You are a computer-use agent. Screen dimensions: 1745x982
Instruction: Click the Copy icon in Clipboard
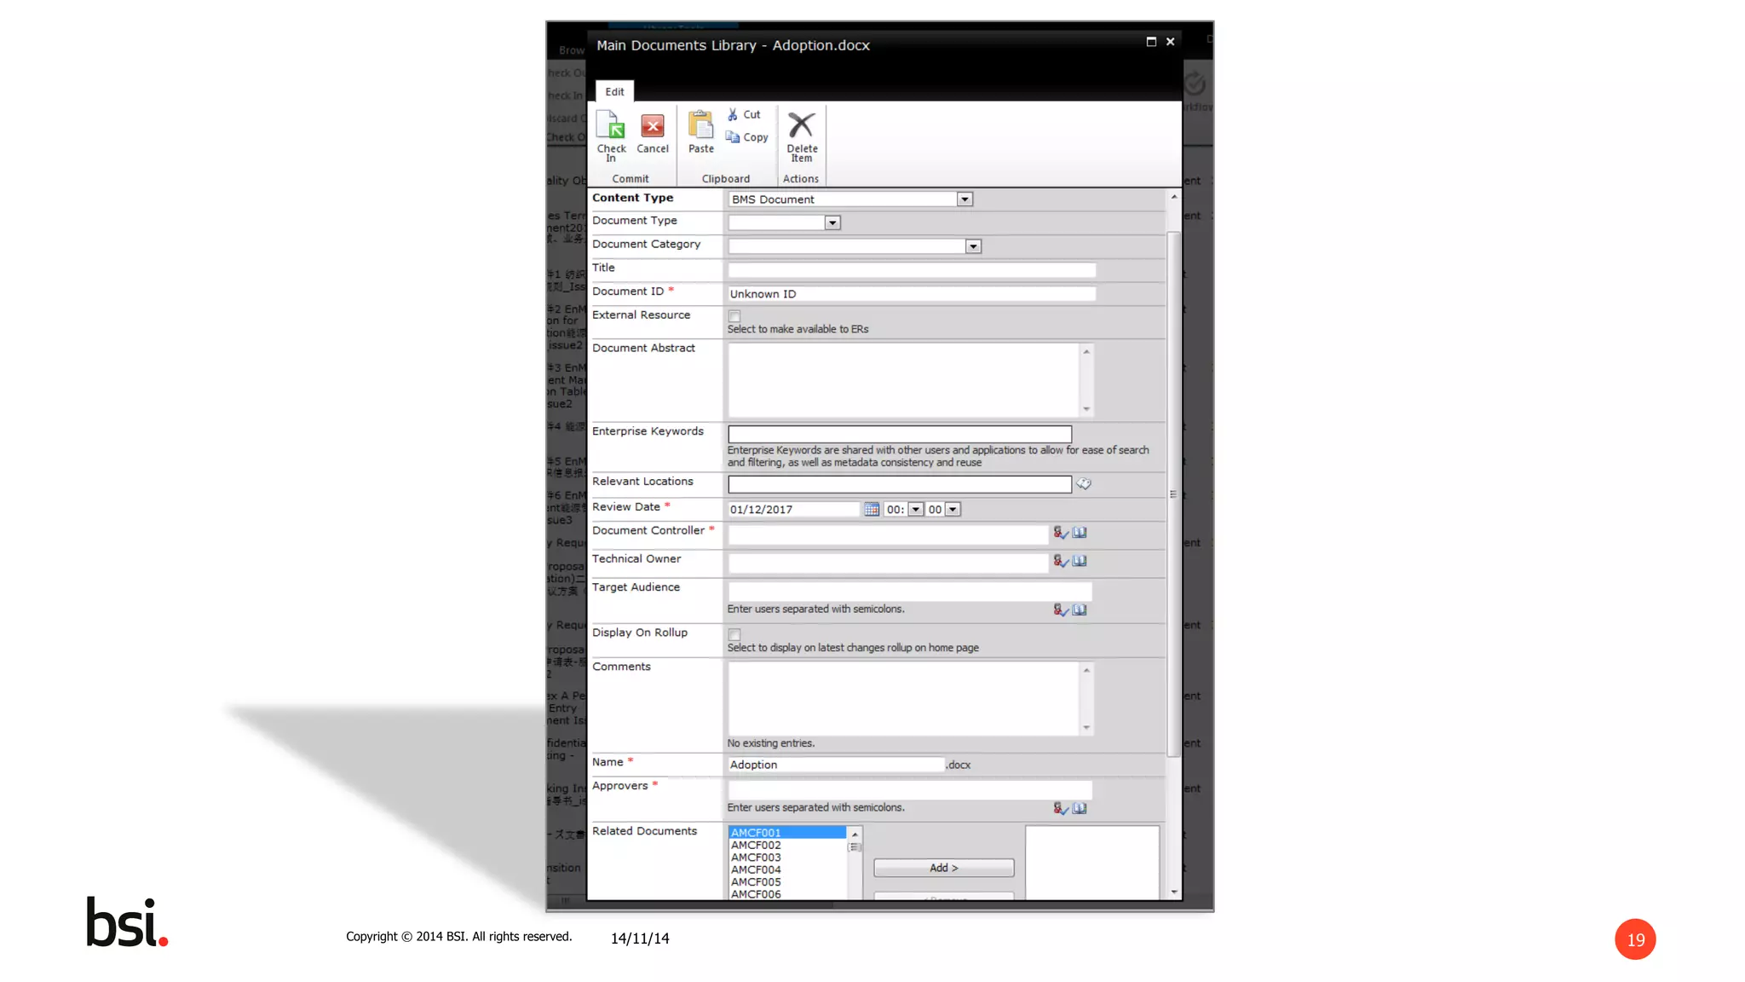click(733, 137)
